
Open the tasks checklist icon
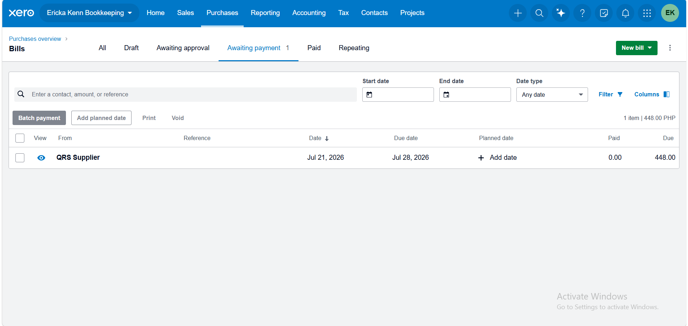coord(604,13)
